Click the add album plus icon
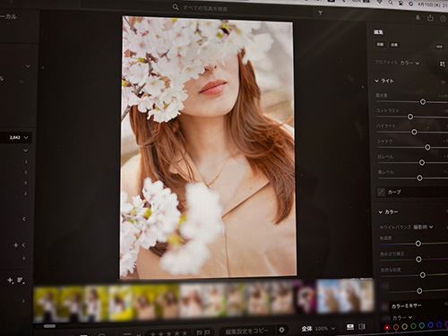This screenshot has height=336, width=448. point(10,280)
